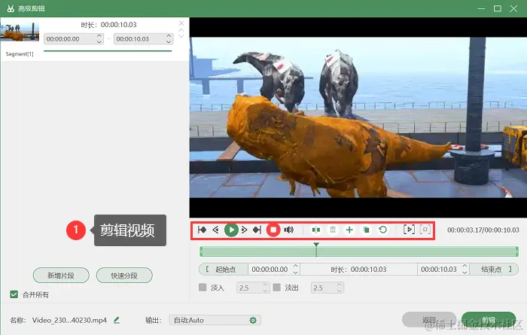Click the 高级剪辑 window title
This screenshot has height=335, width=527.
point(32,8)
